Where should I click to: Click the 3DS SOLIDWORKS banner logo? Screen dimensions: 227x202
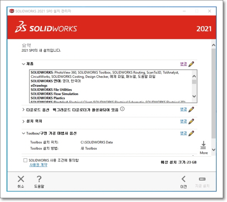[46, 27]
